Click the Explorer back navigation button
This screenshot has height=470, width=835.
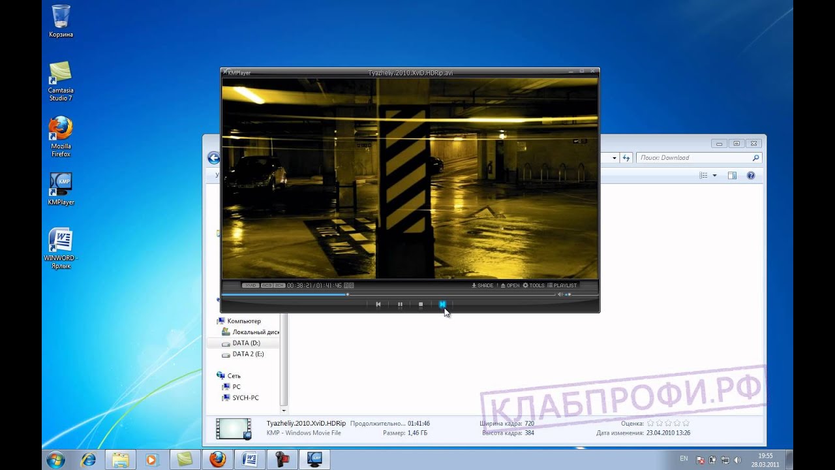point(213,157)
